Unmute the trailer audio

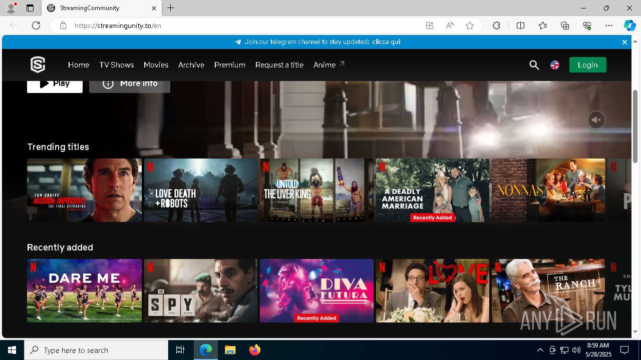(596, 120)
